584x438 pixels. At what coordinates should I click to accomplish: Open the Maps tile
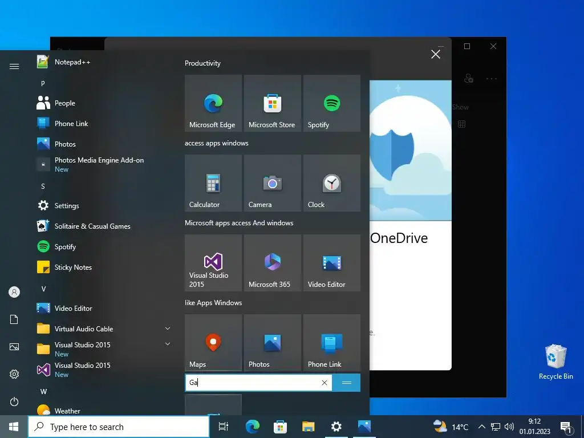coord(213,343)
